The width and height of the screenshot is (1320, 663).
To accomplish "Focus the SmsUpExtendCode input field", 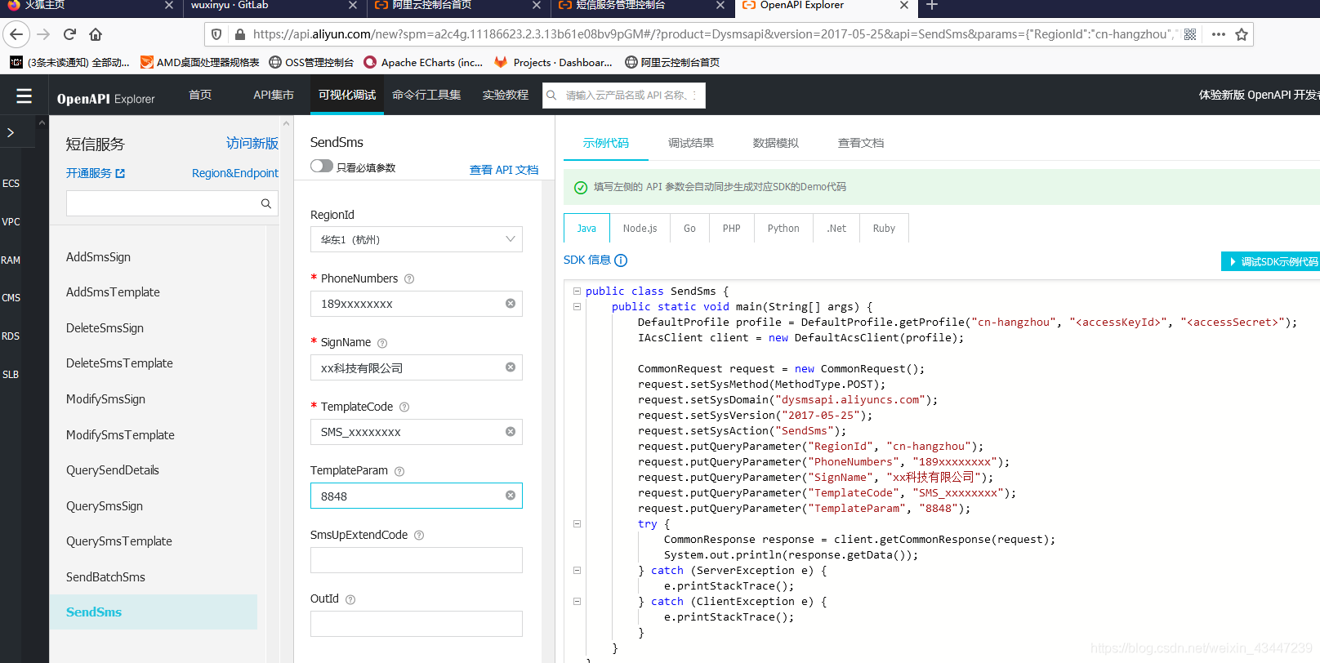I will click(417, 560).
